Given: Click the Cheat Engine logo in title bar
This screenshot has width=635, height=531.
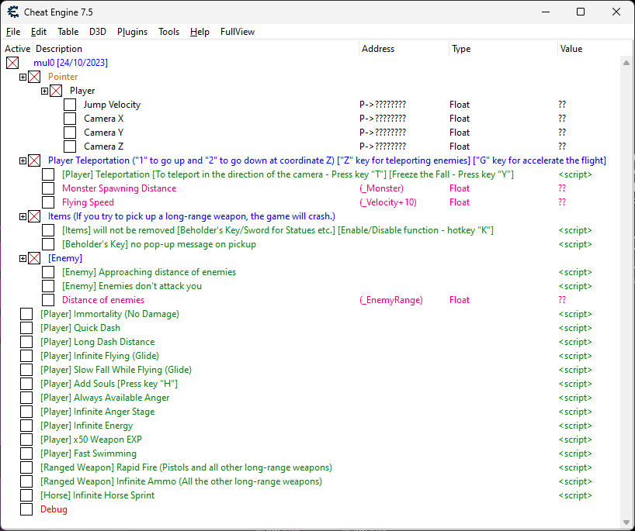Looking at the screenshot, I should 13,12.
